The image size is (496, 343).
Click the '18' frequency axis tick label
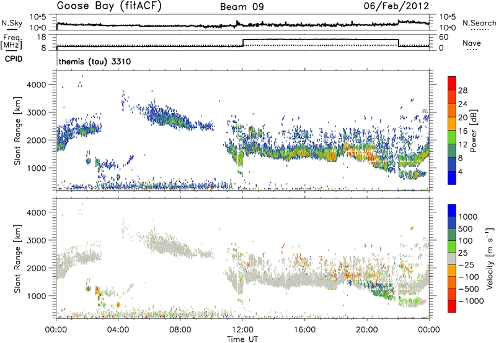[x=41, y=37]
